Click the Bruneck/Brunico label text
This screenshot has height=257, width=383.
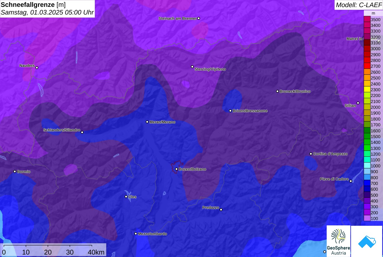point(295,91)
